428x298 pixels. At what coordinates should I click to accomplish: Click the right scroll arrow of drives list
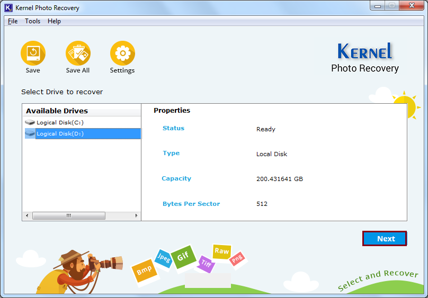point(137,215)
